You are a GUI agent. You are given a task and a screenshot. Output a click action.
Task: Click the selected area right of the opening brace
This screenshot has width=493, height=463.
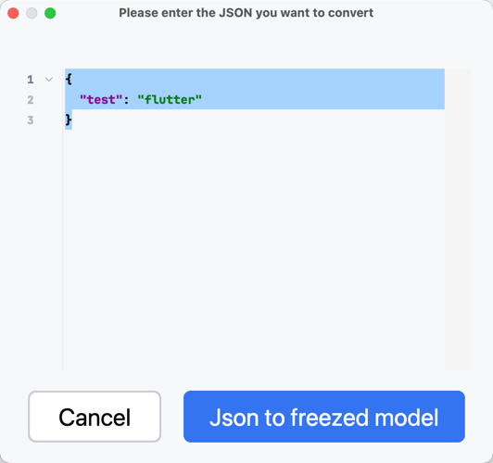(x=259, y=79)
